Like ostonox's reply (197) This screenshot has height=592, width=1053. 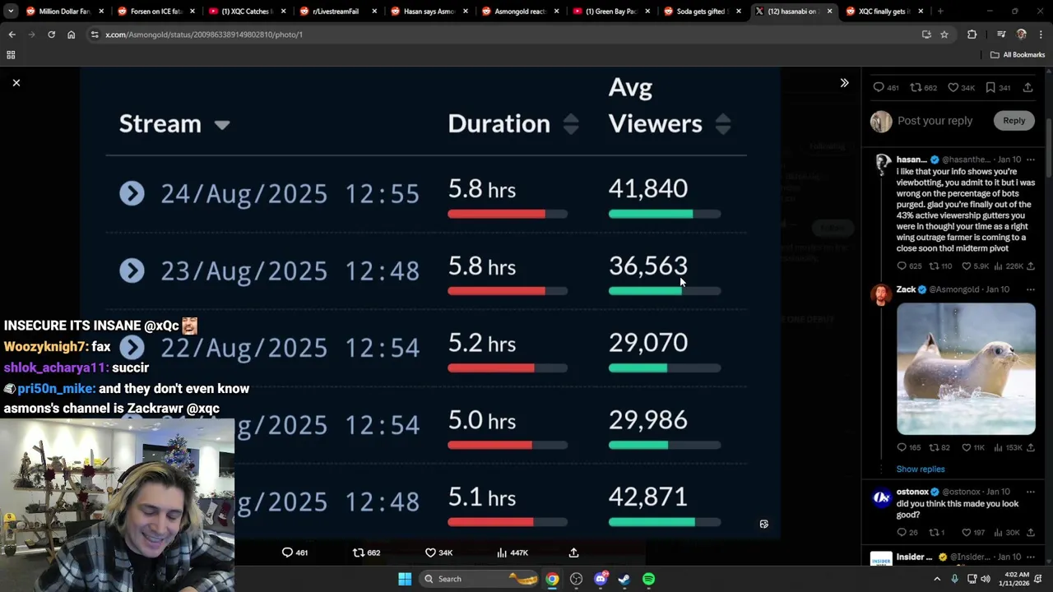[967, 533]
